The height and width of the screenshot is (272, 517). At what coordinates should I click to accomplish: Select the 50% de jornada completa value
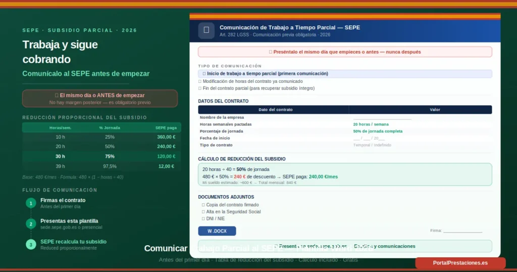(x=378, y=131)
